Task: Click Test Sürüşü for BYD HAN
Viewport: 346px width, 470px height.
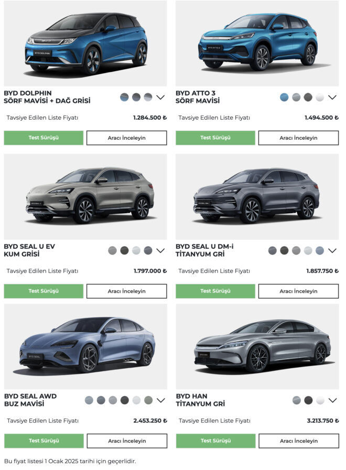Action: (x=216, y=441)
